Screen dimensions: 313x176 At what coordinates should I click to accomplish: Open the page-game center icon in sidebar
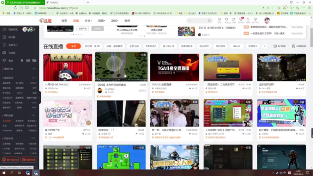tap(4, 45)
